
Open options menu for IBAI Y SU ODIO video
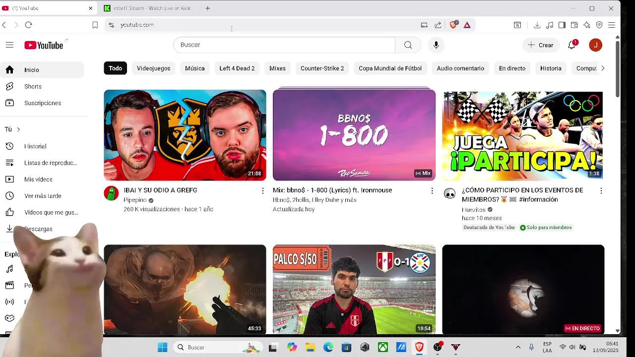pyautogui.click(x=263, y=190)
